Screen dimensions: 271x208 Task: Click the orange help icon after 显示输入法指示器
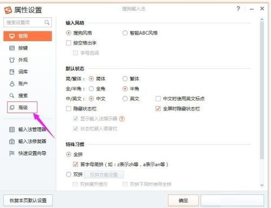122,119
